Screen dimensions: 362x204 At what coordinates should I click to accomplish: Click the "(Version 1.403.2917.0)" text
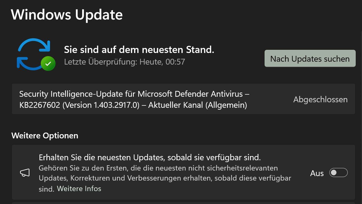coord(101,105)
